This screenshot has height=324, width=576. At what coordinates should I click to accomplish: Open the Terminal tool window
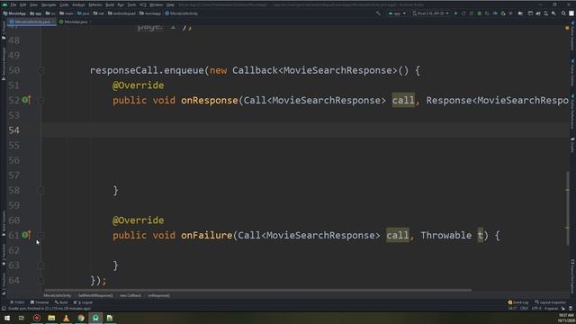40,302
